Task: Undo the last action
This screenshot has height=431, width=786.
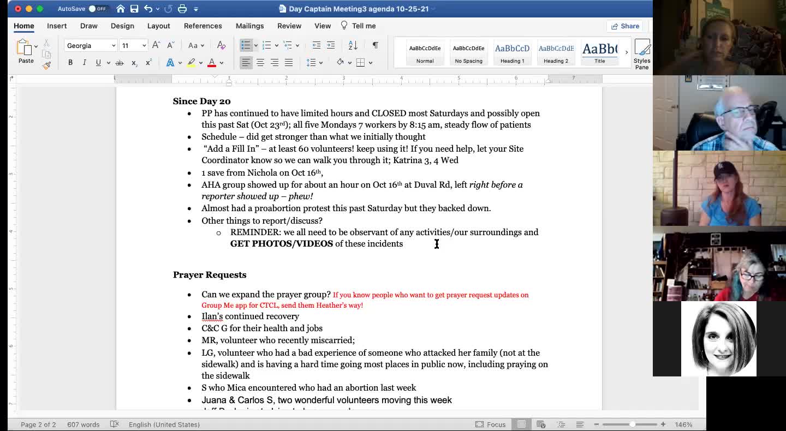Action: (148, 9)
